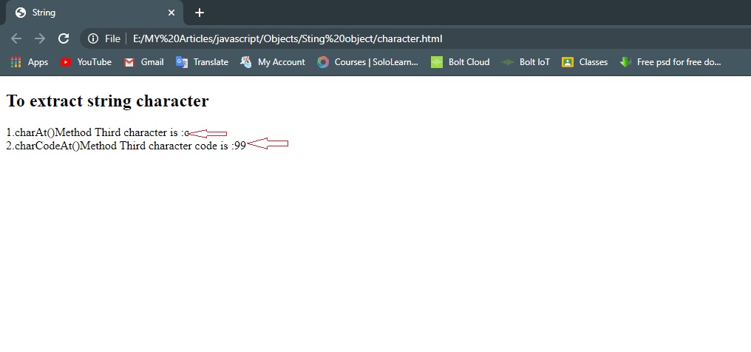Open the Translate bookmark
751x352 pixels.
202,62
